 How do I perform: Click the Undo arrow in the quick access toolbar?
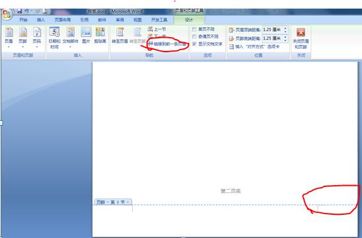click(x=26, y=11)
